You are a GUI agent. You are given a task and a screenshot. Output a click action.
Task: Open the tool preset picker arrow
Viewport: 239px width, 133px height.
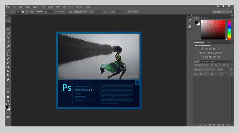[x=13, y=12]
